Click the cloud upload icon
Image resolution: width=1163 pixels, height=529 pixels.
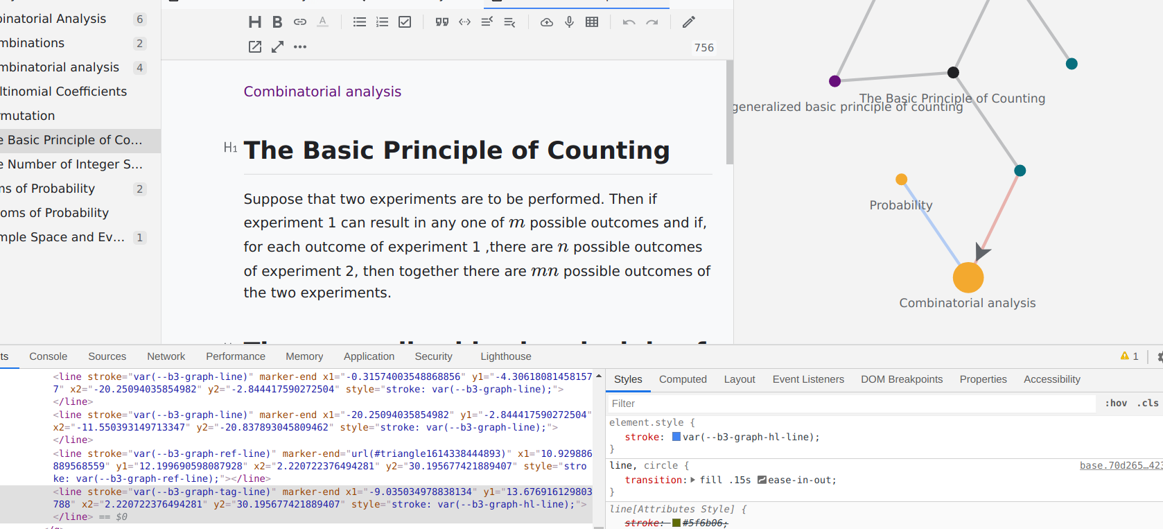point(547,22)
